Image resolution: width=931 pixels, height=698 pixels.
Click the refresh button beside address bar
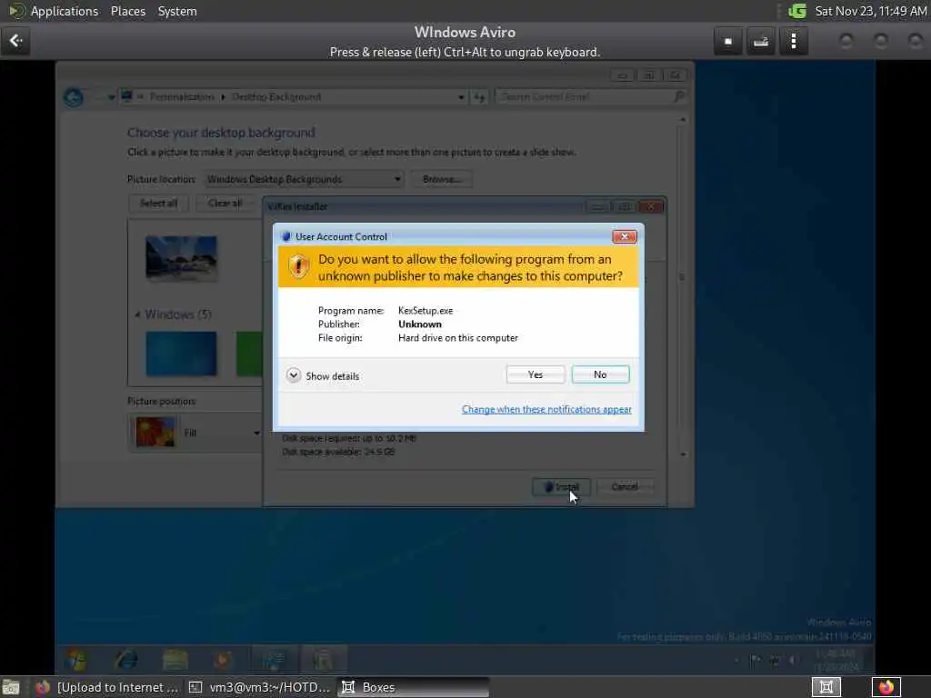pyautogui.click(x=479, y=97)
